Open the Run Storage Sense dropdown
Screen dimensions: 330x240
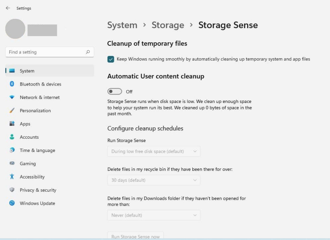click(x=154, y=151)
